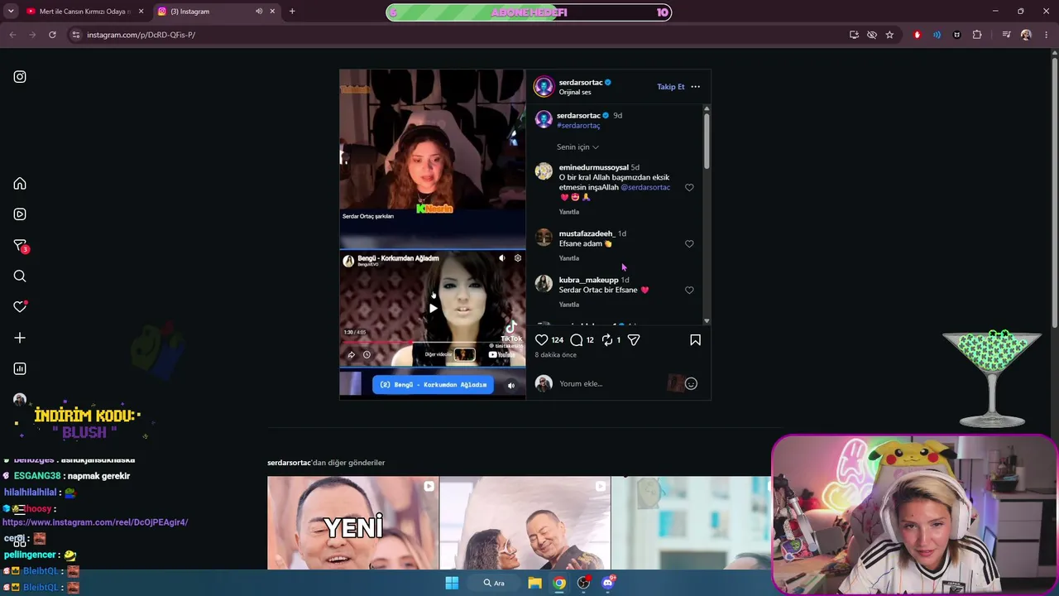Viewport: 1059px width, 596px height.
Task: Open the dashboard chart icon in sidebar
Action: click(x=20, y=368)
